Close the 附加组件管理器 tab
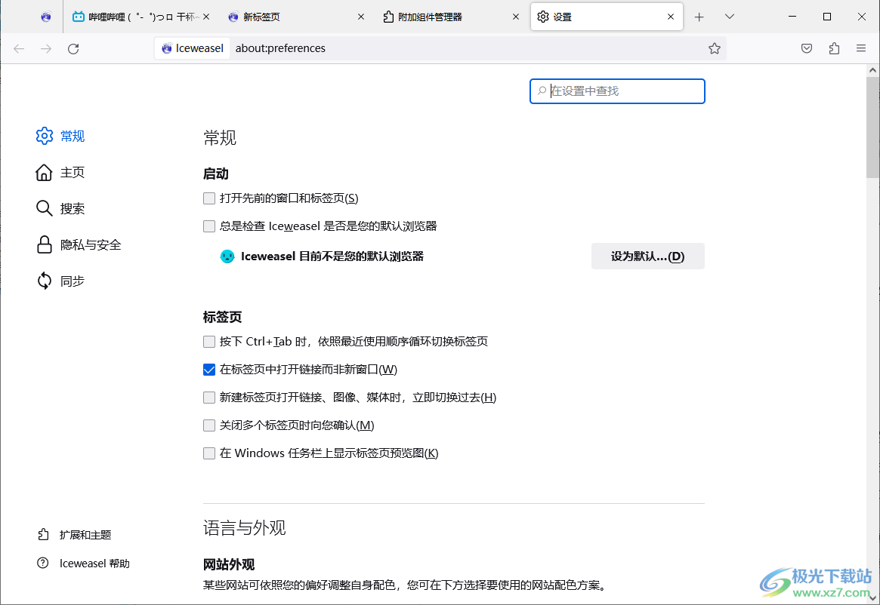Viewport: 880px width, 605px height. click(516, 17)
